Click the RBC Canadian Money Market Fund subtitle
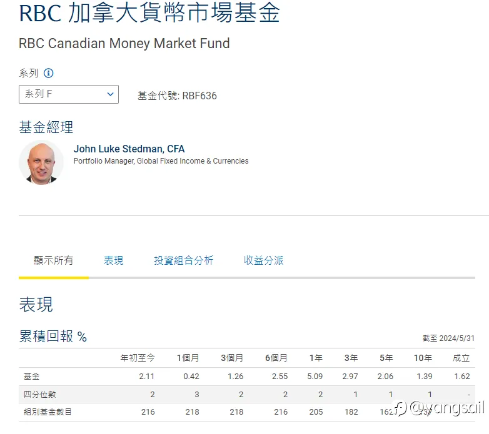Viewport: 489px width, 434px height. pos(124,43)
